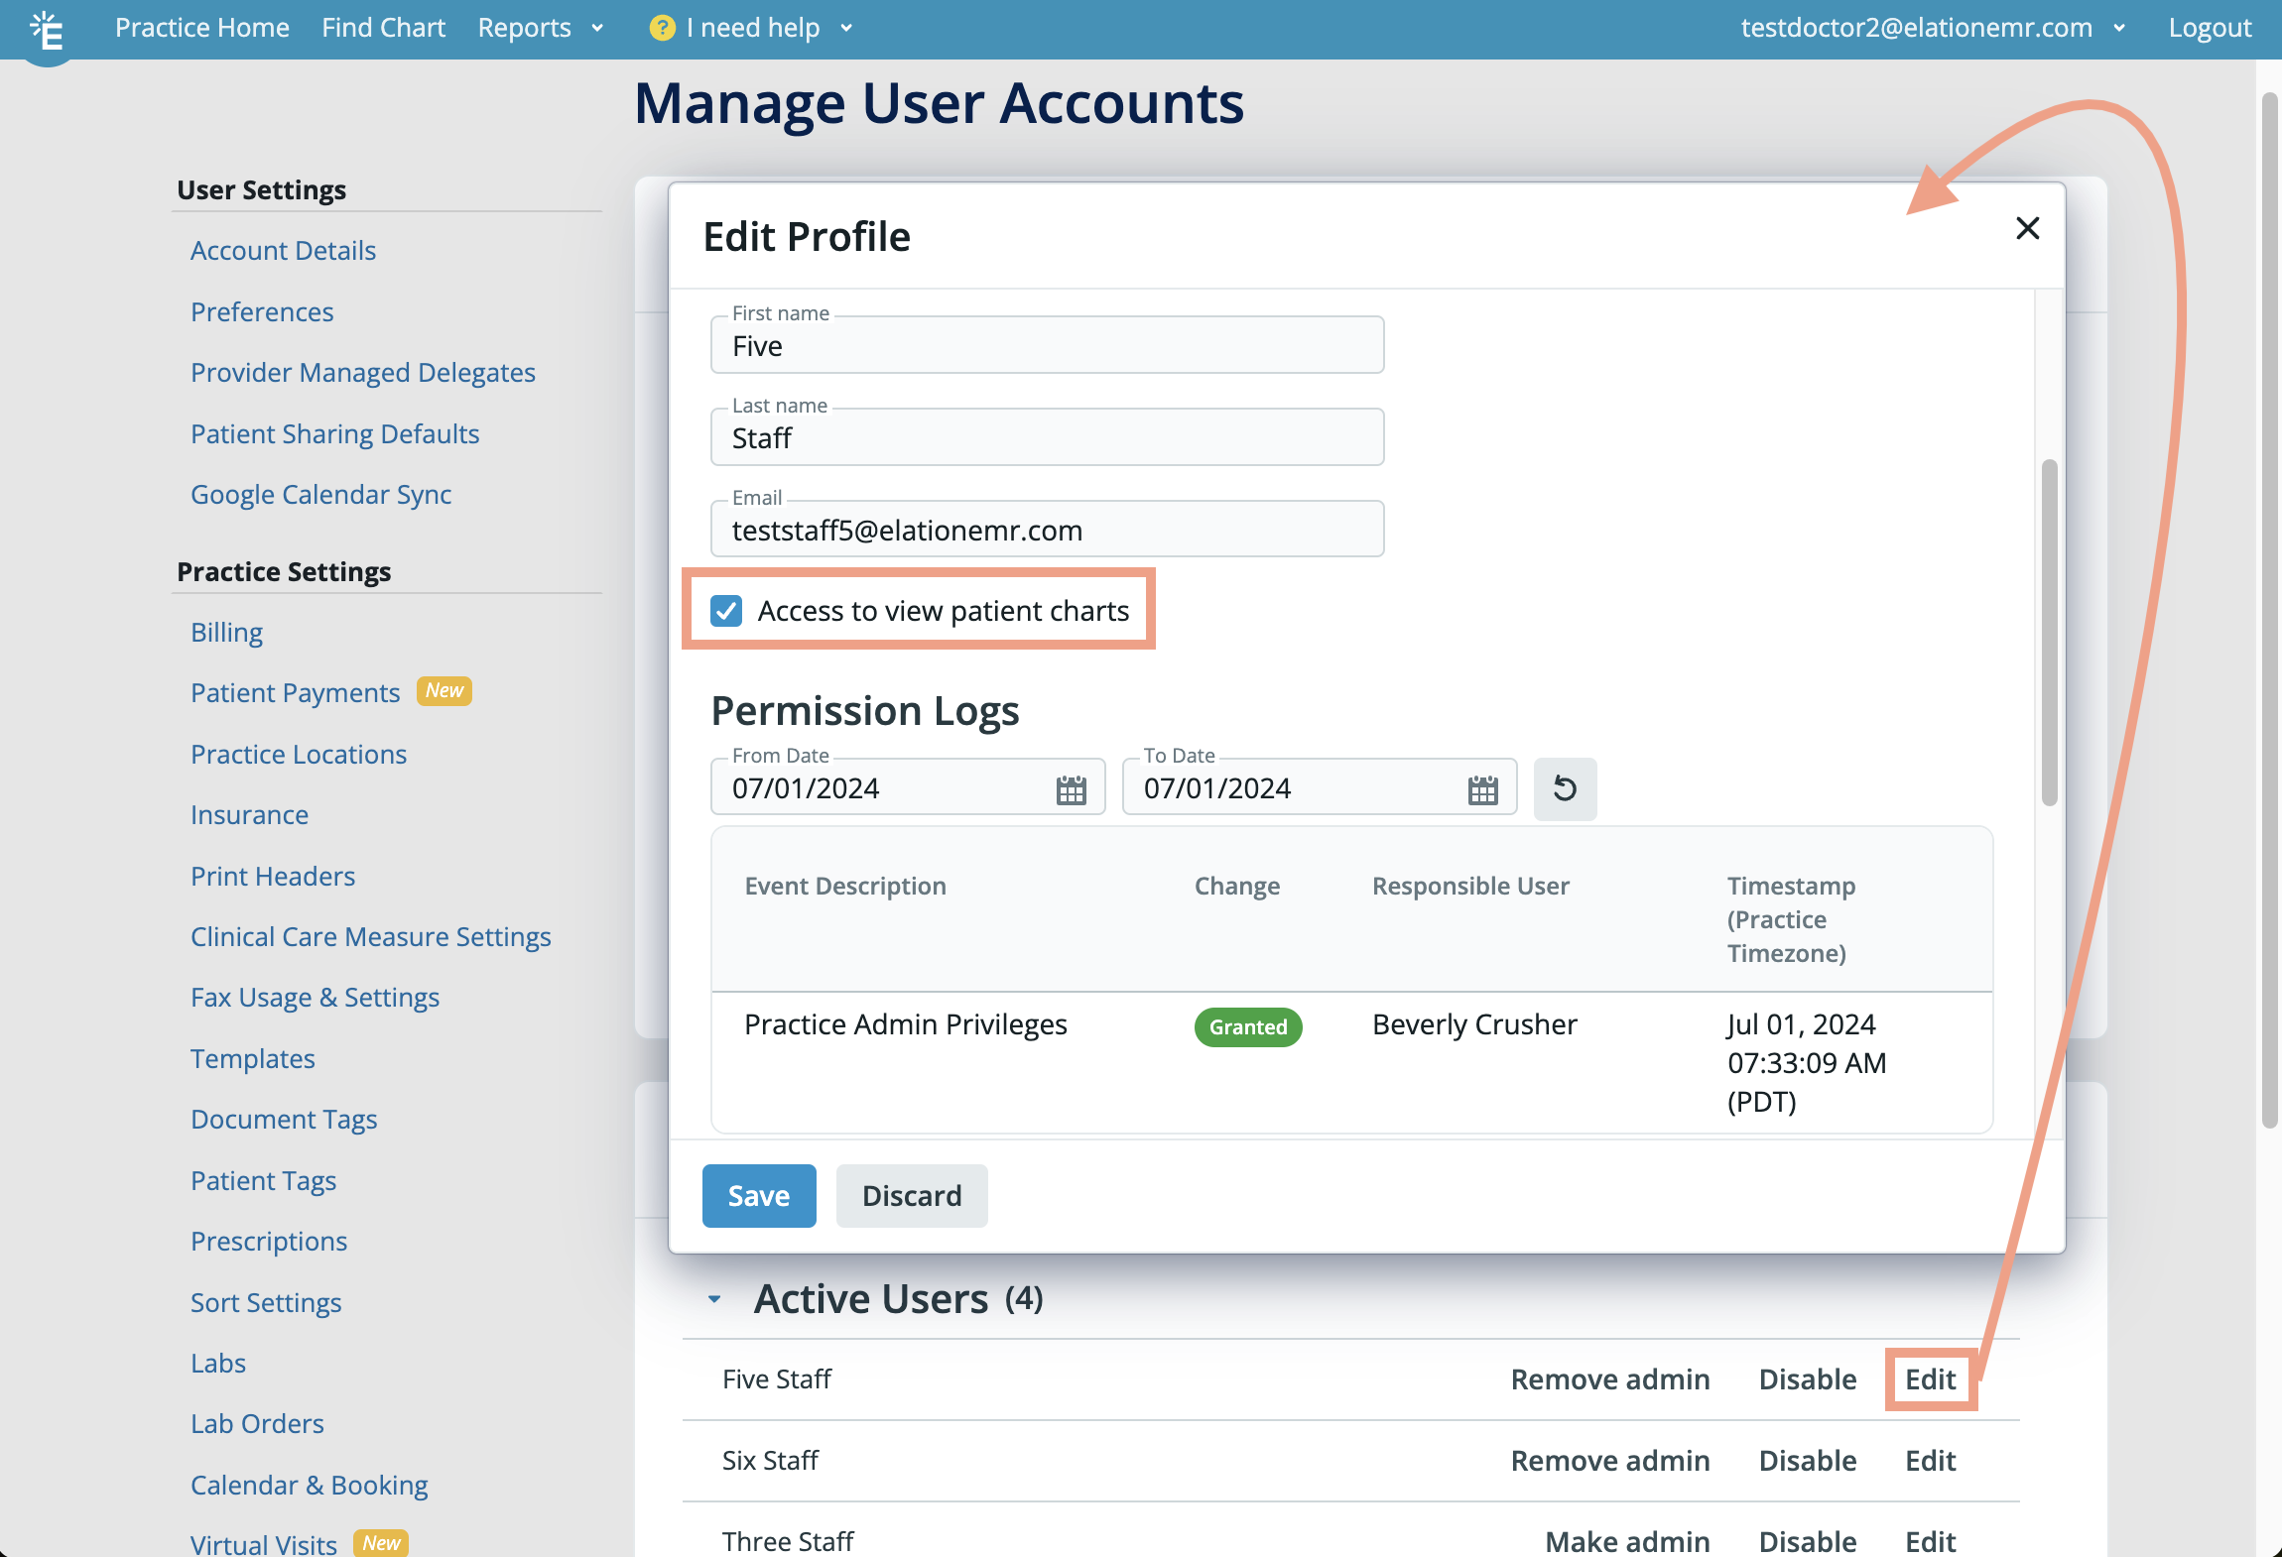Image resolution: width=2282 pixels, height=1557 pixels.
Task: Open the To Date calendar picker
Action: (x=1480, y=787)
